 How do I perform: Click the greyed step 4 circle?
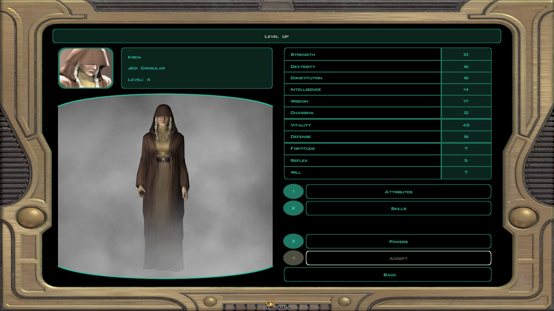click(293, 258)
